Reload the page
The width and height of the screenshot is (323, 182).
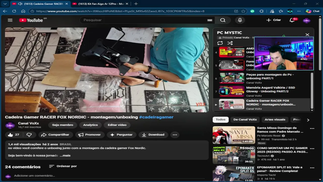(14, 11)
